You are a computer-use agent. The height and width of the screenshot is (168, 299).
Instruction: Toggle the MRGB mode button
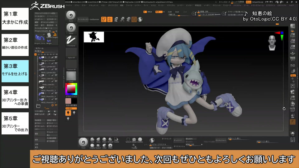(149, 12)
